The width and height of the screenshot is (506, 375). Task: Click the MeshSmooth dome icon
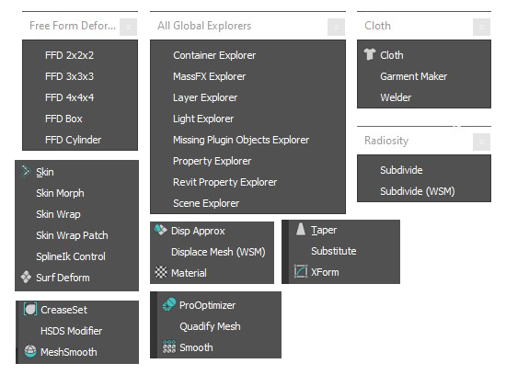coord(30,351)
